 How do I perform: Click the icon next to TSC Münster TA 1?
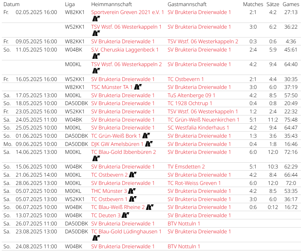click(138, 87)
